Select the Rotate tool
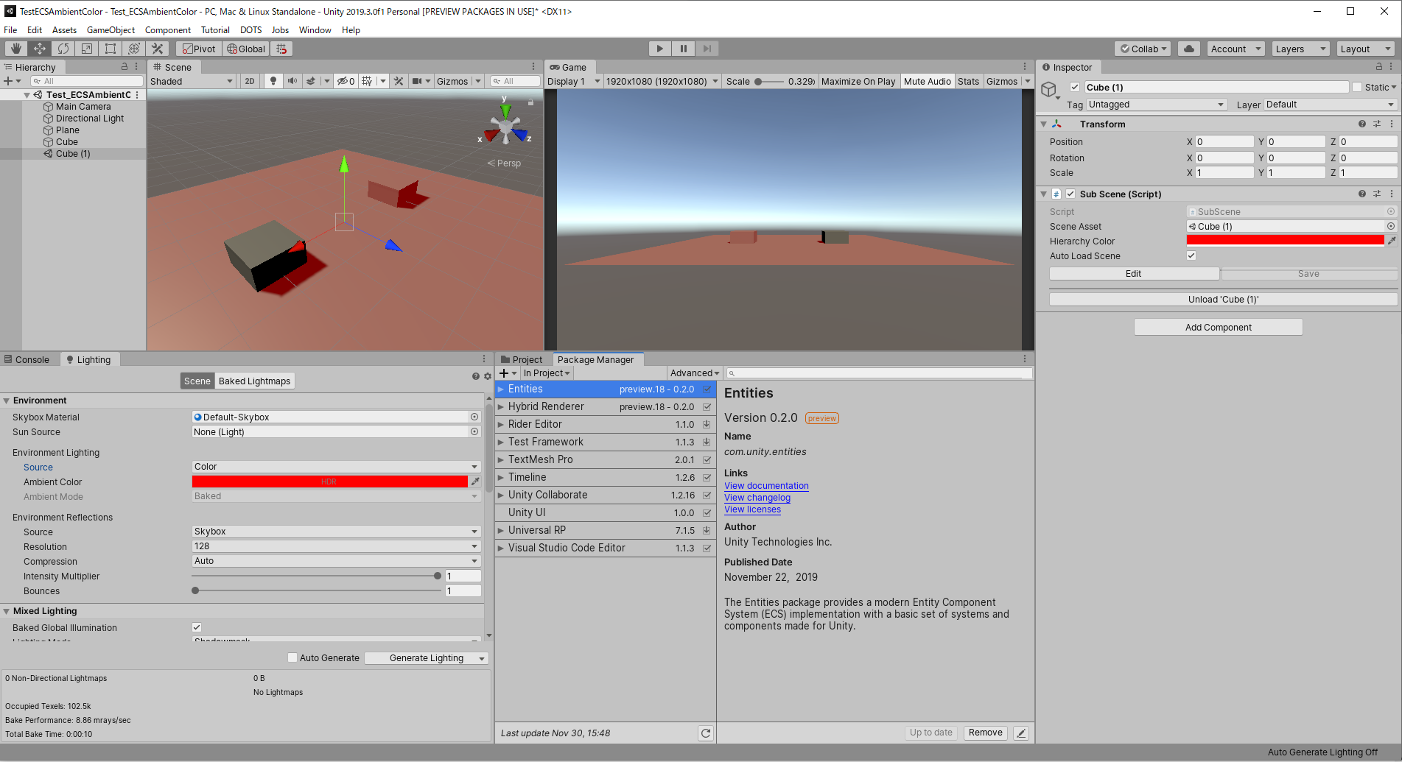 pyautogui.click(x=63, y=48)
